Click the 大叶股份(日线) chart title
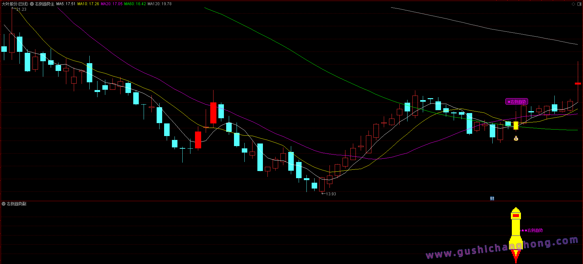Image resolution: width=583 pixels, height=264 pixels. [15, 4]
